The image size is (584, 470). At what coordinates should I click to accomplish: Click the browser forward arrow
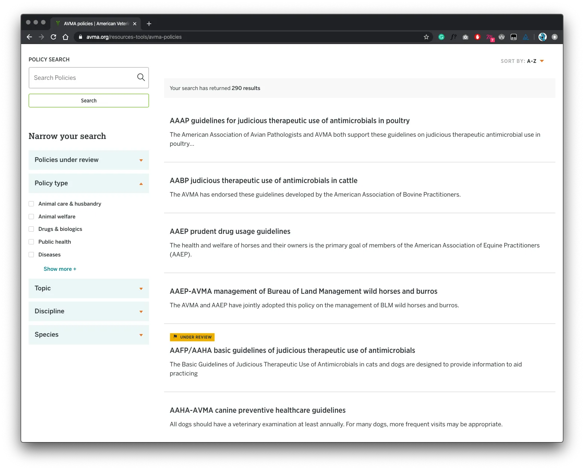(41, 37)
